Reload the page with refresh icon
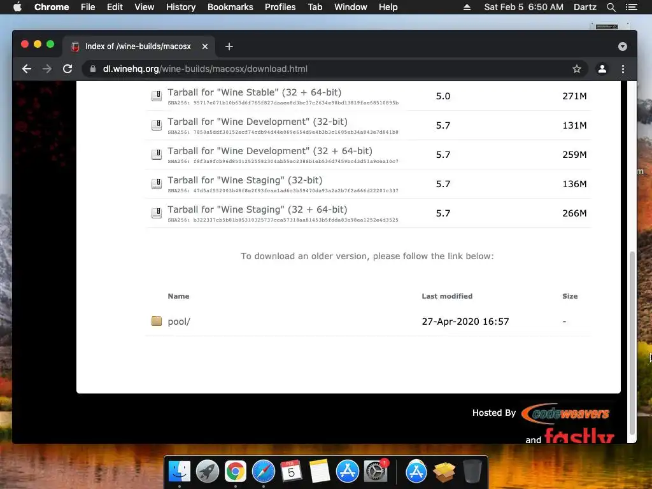The width and height of the screenshot is (652, 489). click(67, 69)
